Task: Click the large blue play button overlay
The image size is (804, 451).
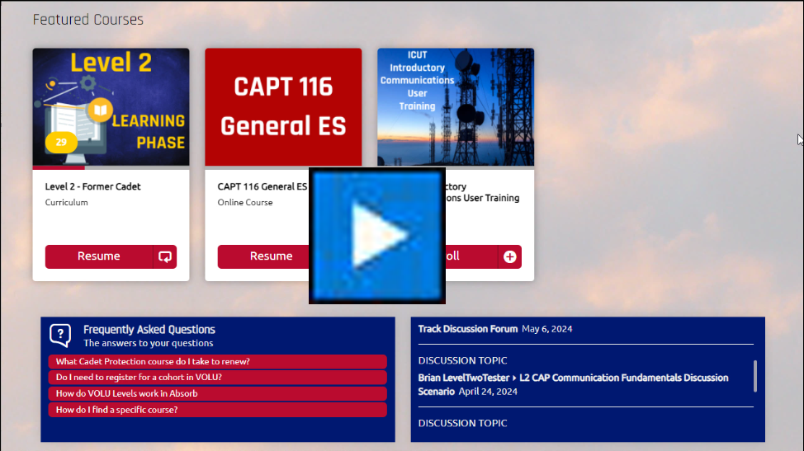Action: click(377, 236)
